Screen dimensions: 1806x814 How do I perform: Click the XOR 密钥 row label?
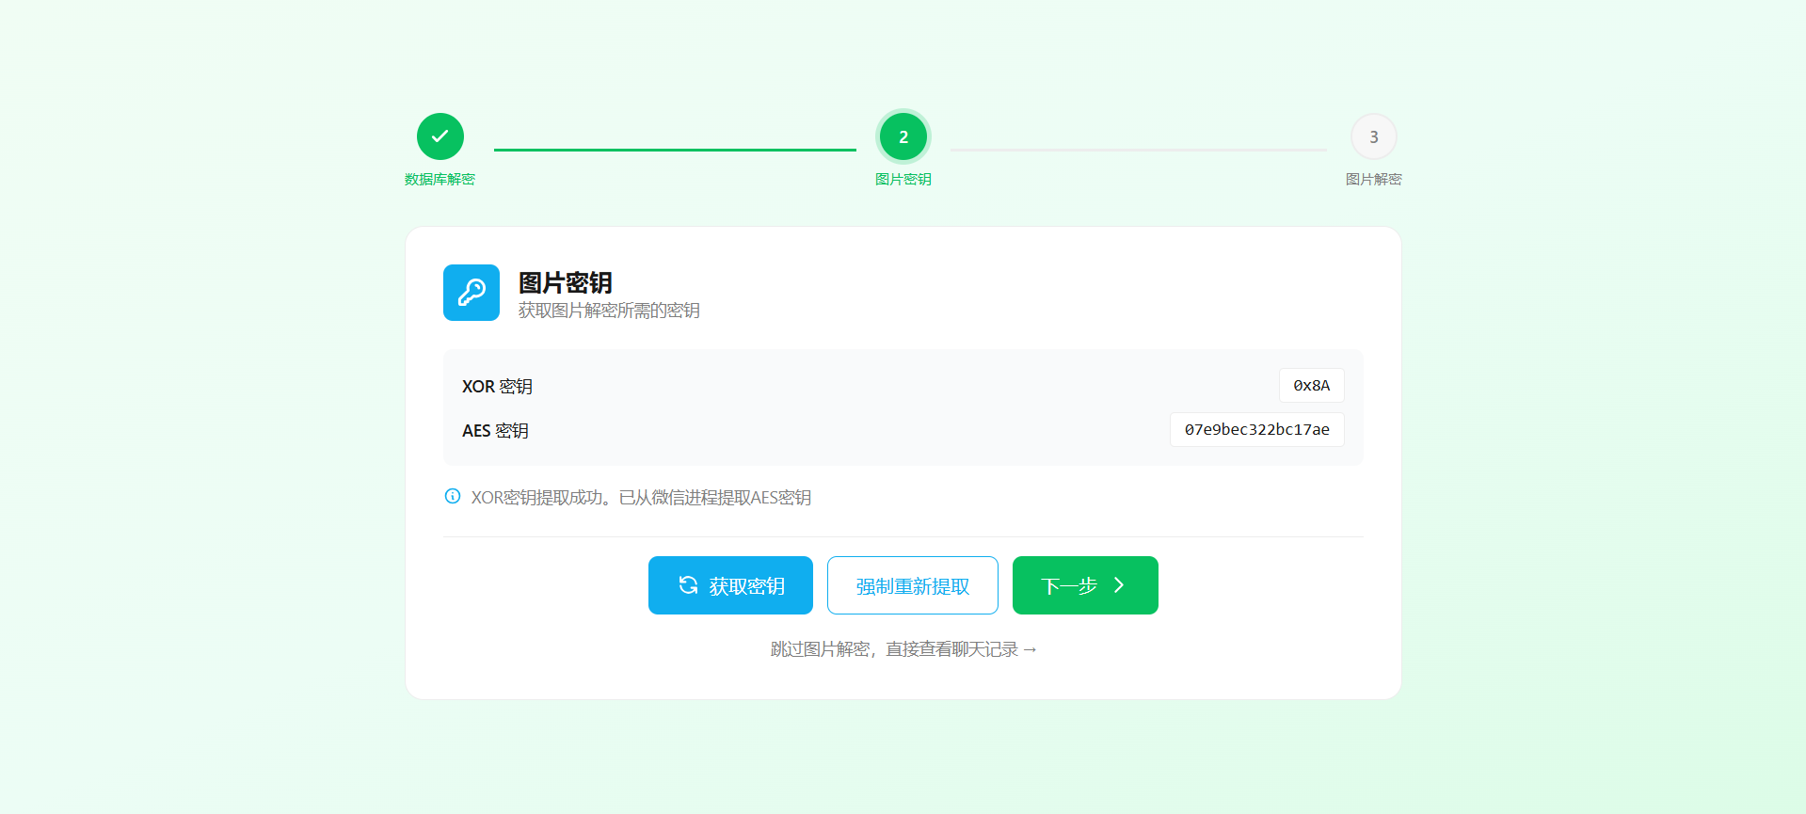[497, 387]
